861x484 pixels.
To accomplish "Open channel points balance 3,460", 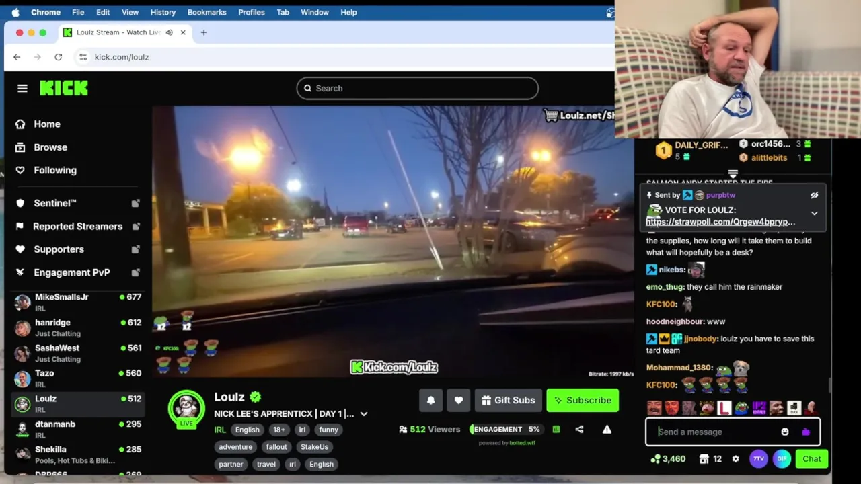I will click(669, 458).
